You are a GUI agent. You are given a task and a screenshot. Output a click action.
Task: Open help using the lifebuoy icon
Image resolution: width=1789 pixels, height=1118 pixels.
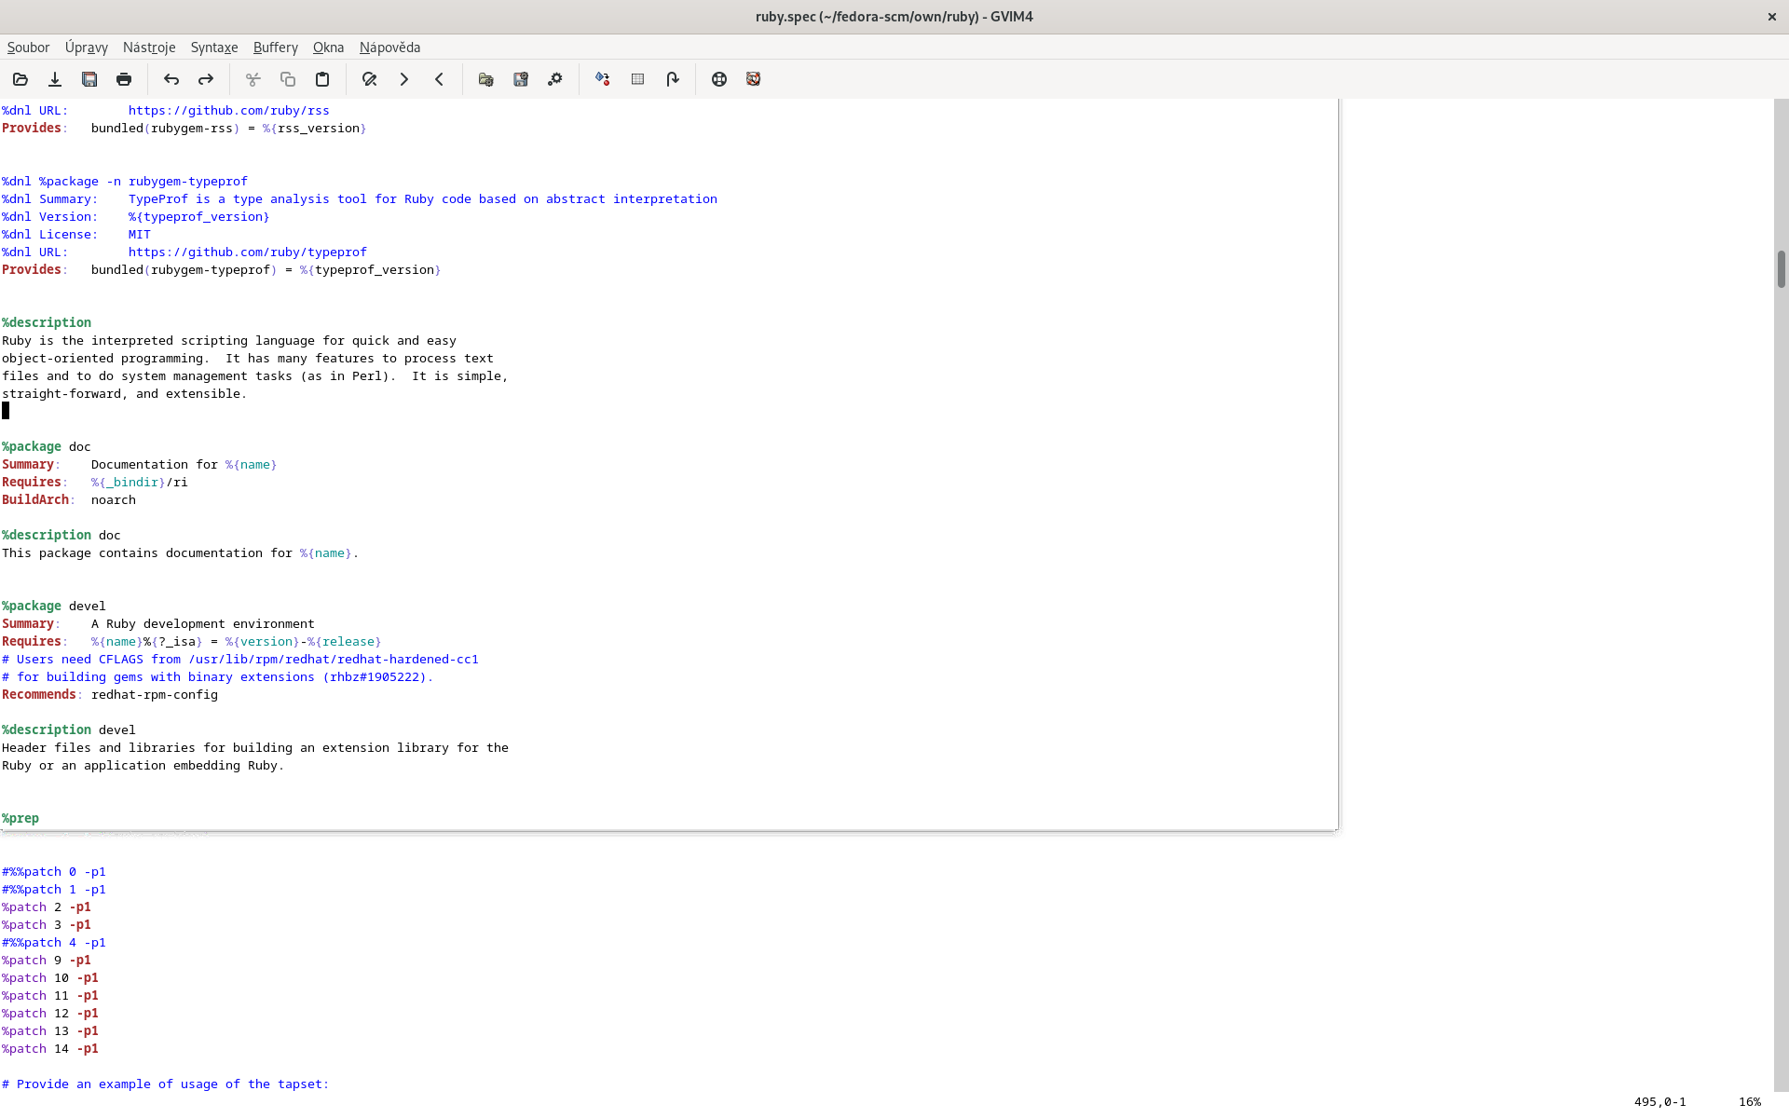click(719, 79)
